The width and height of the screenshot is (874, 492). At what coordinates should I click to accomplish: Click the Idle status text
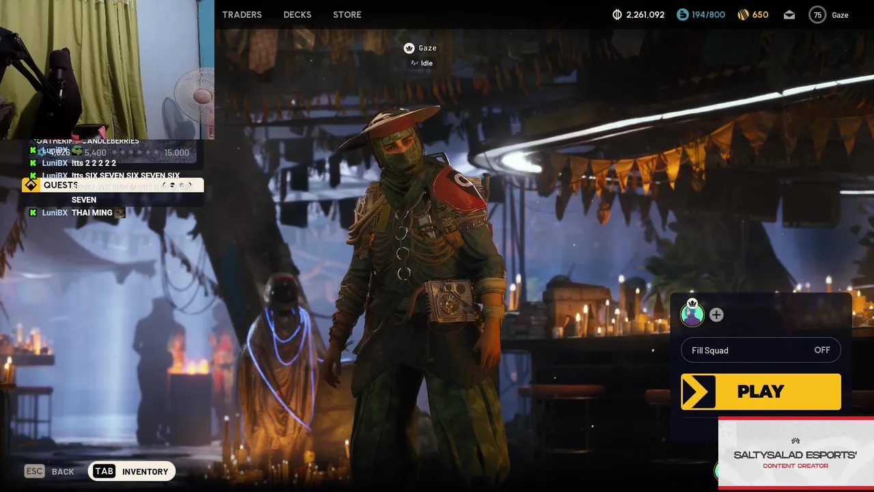pyautogui.click(x=427, y=63)
